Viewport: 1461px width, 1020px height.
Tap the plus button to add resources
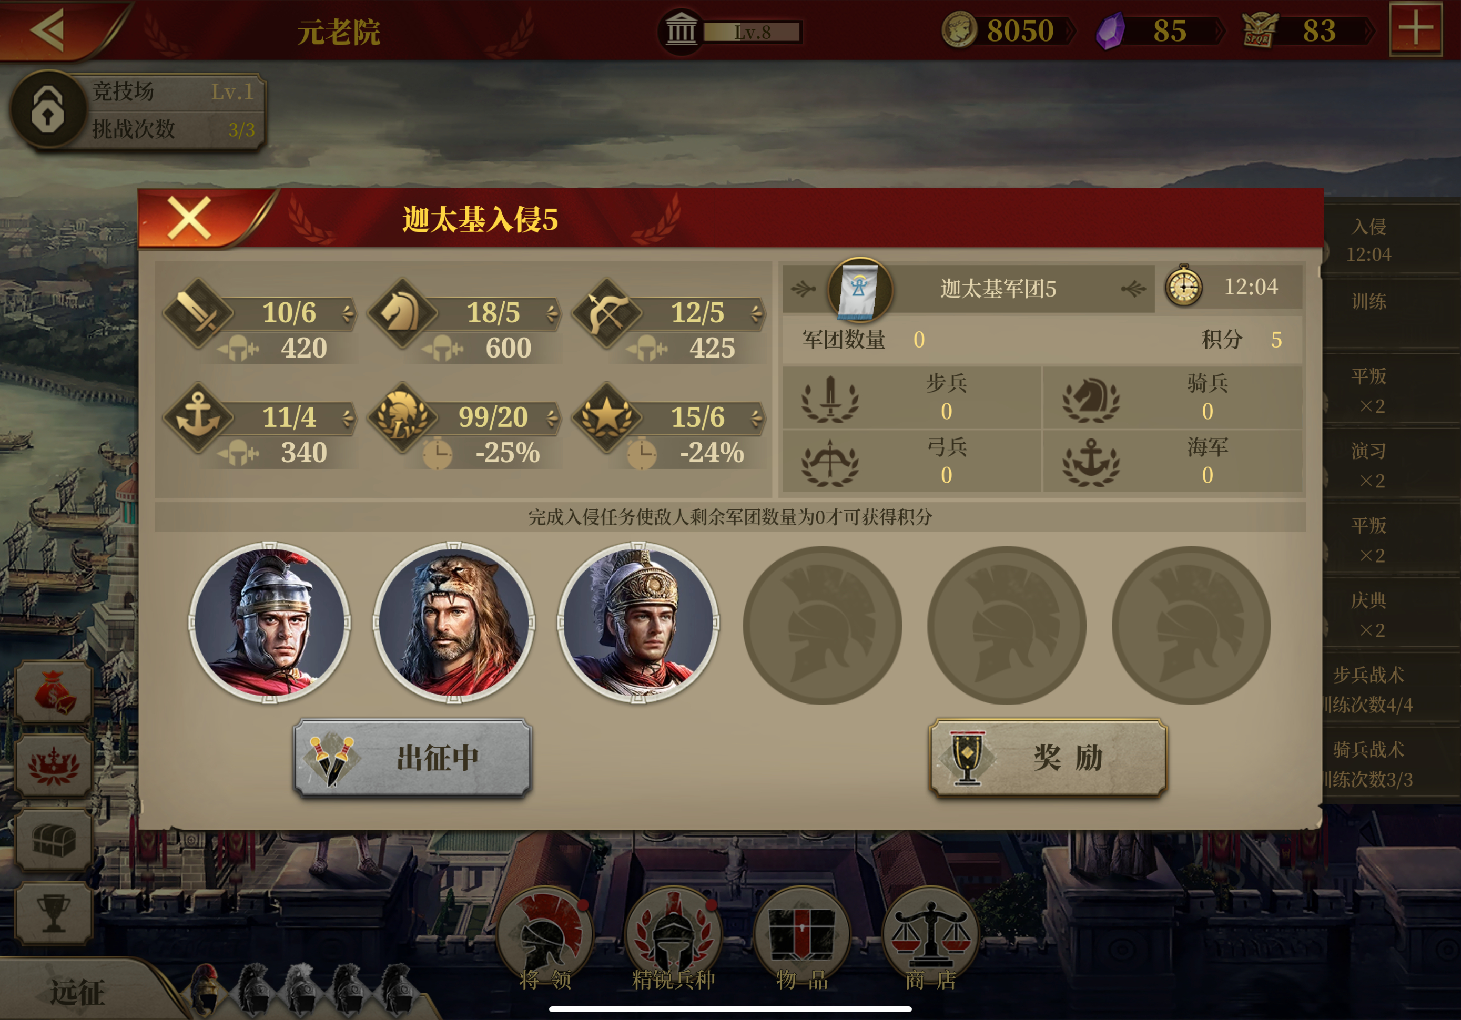click(x=1416, y=29)
